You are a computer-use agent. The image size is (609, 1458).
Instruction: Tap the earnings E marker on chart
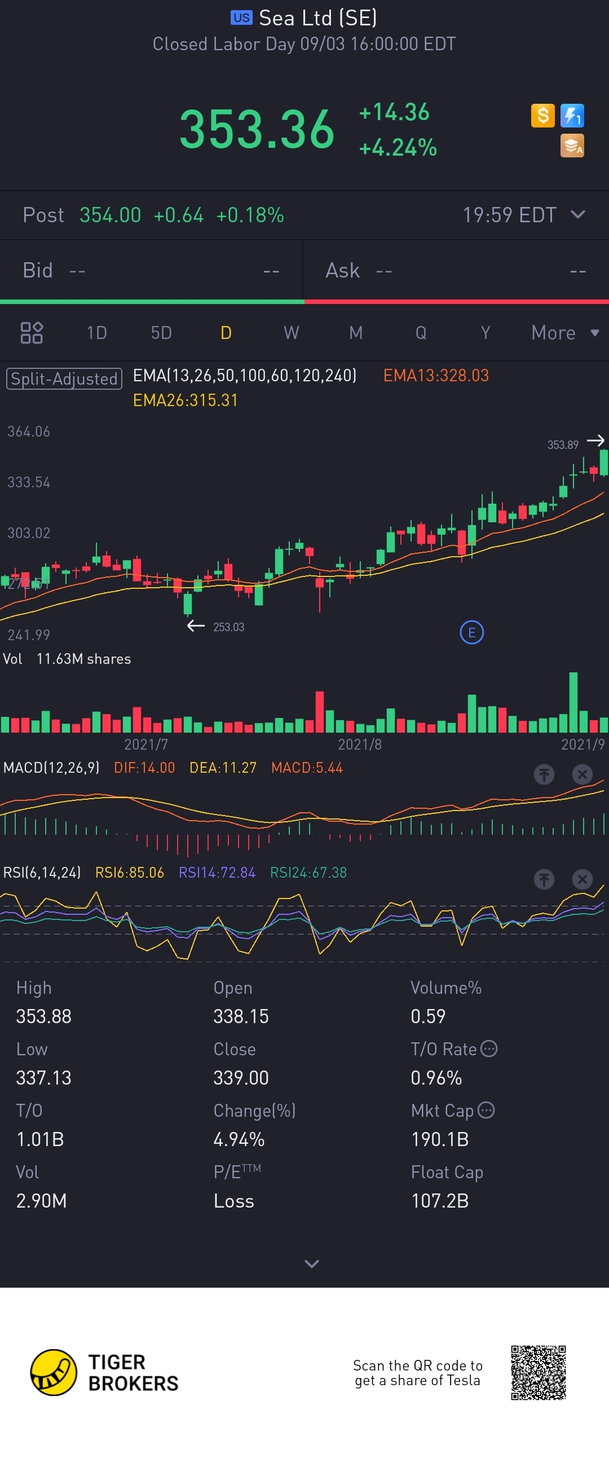[471, 632]
